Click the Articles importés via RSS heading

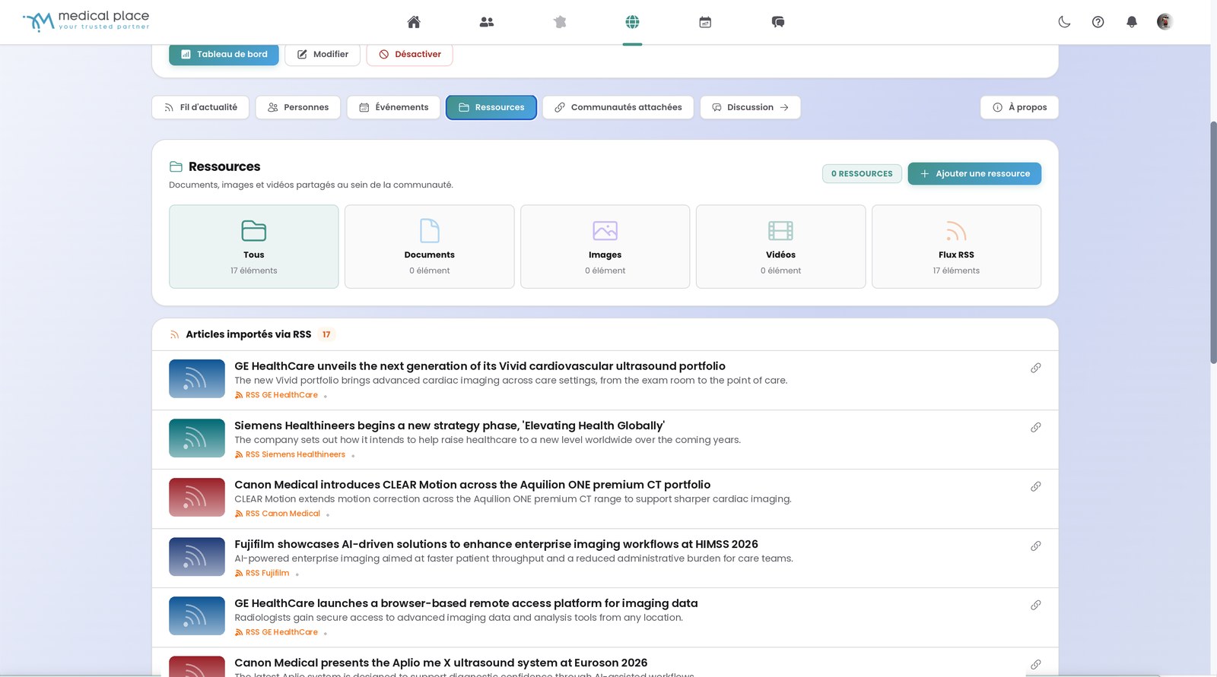click(249, 334)
